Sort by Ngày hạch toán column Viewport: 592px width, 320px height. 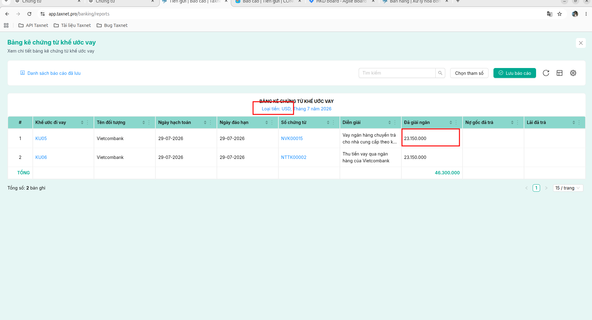[x=205, y=122]
